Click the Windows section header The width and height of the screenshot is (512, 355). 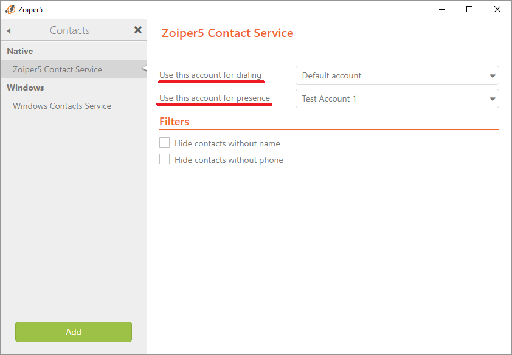coord(26,88)
